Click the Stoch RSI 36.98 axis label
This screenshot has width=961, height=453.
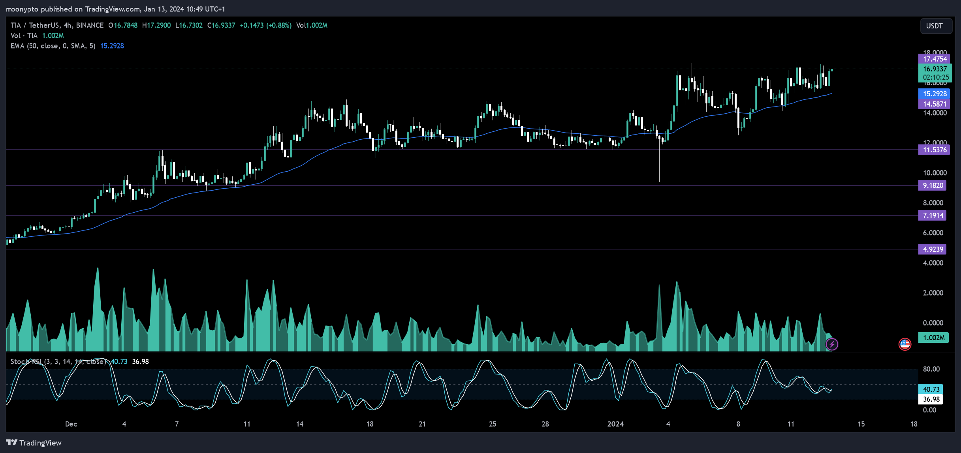931,399
